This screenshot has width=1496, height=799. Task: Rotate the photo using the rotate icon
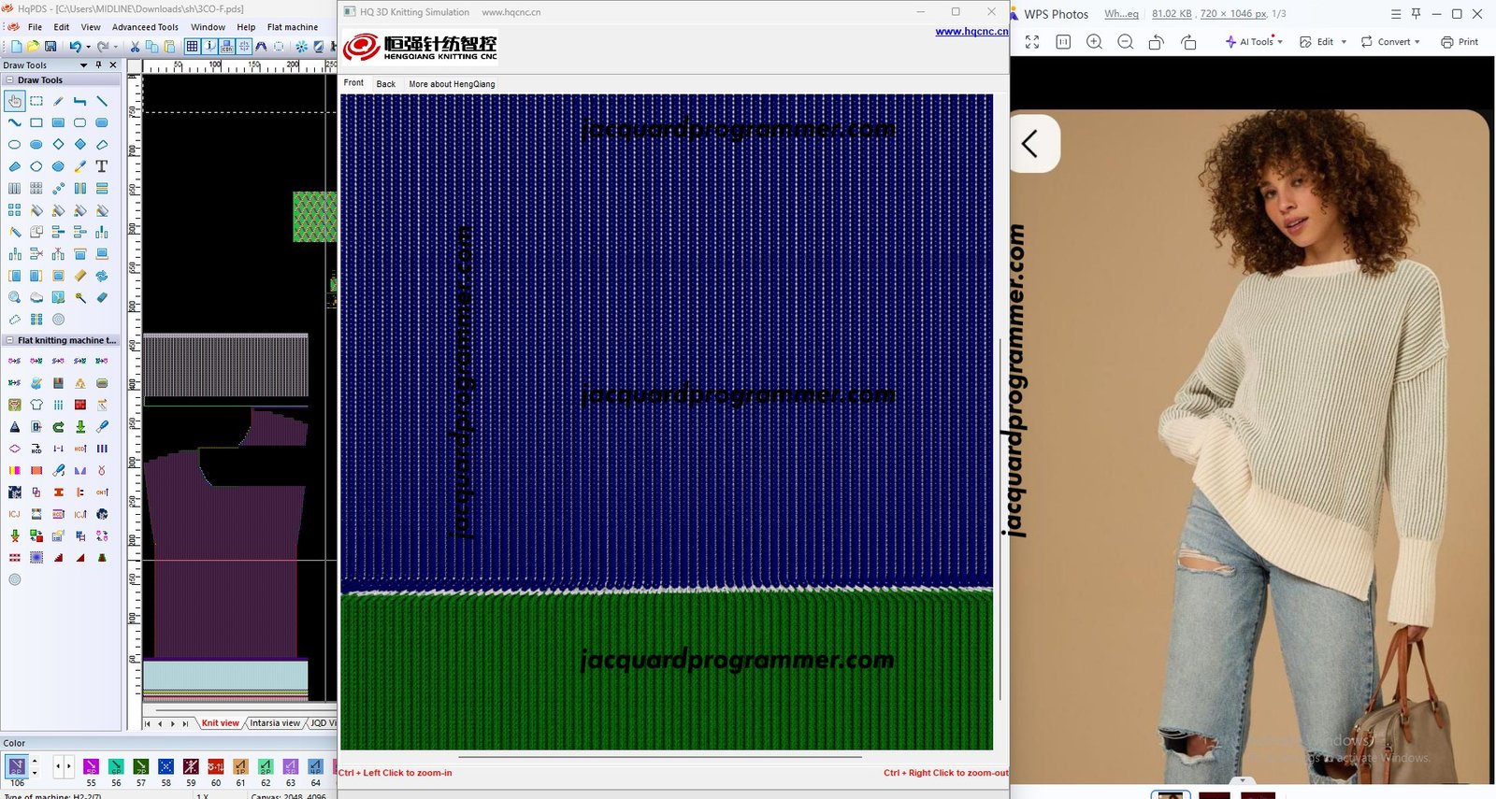[x=1157, y=42]
